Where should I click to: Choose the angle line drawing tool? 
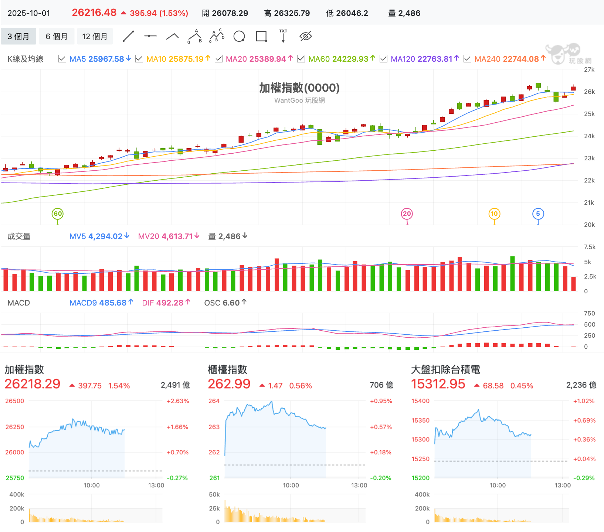point(172,36)
